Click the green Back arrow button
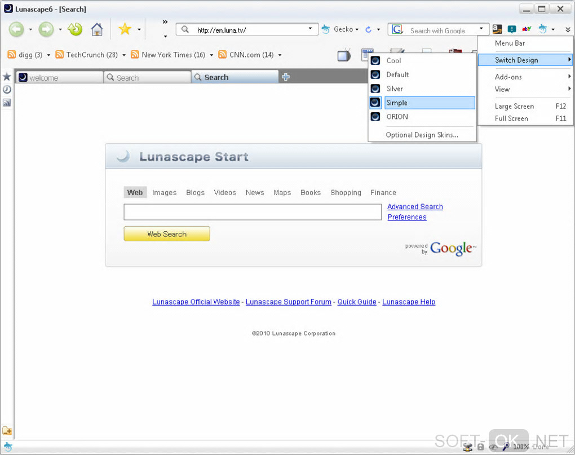Image resolution: width=575 pixels, height=455 pixels. [16, 29]
